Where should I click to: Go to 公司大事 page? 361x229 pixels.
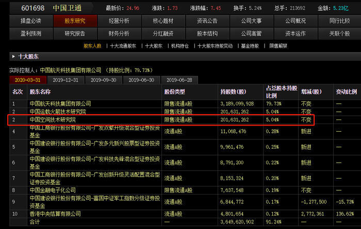[252, 21]
